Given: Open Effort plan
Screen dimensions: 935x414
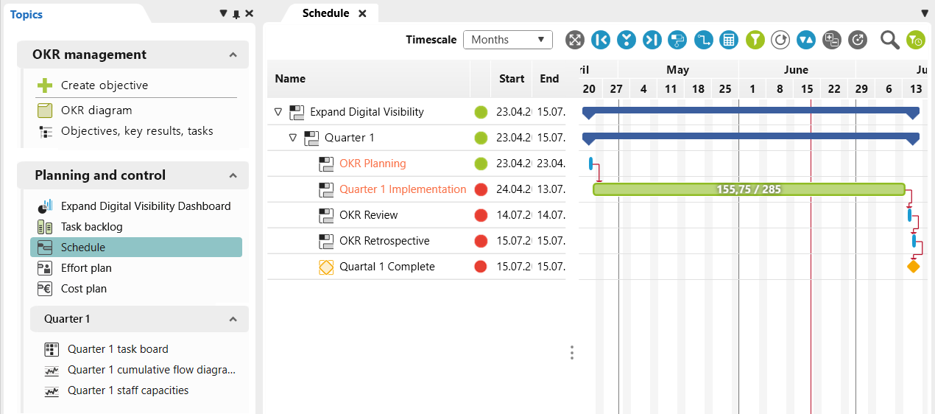Looking at the screenshot, I should point(86,268).
